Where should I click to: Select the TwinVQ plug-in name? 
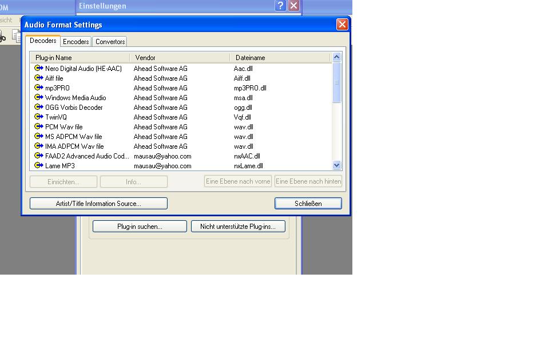(x=56, y=117)
